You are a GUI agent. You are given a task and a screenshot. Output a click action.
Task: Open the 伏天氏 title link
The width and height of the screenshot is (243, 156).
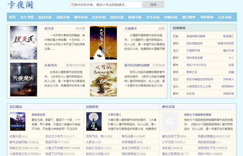point(49,28)
